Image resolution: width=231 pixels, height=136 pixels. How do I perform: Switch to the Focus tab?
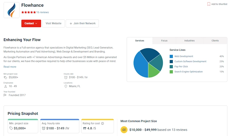point(164,41)
